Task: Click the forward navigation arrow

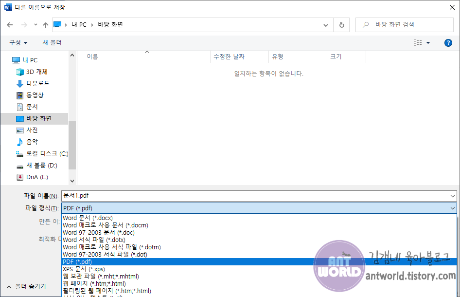Action: pos(24,25)
